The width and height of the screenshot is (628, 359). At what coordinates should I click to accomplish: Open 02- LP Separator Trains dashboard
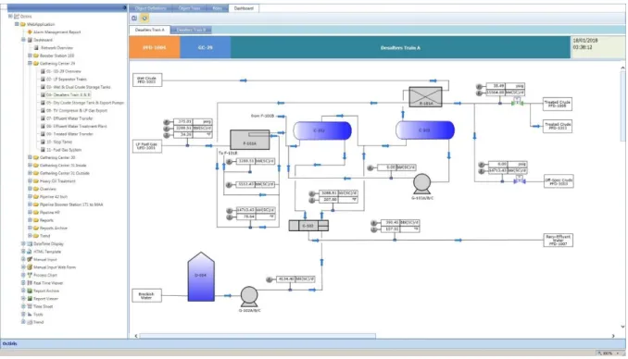click(66, 80)
